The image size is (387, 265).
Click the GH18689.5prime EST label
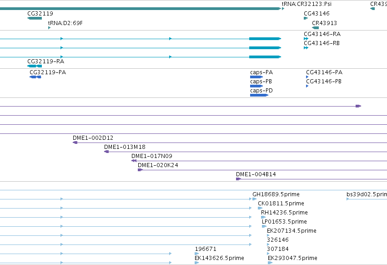[x=276, y=194]
